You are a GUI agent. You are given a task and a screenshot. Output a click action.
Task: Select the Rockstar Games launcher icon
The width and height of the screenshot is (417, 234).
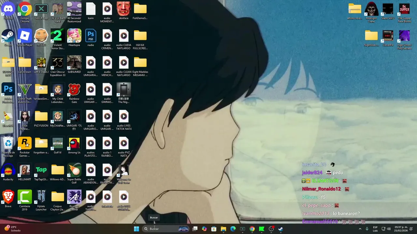[25, 147]
